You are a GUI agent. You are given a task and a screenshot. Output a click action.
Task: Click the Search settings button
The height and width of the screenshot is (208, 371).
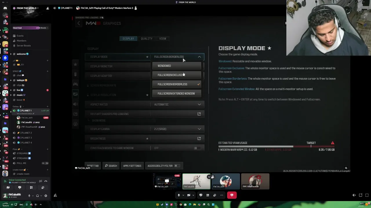[111, 166]
